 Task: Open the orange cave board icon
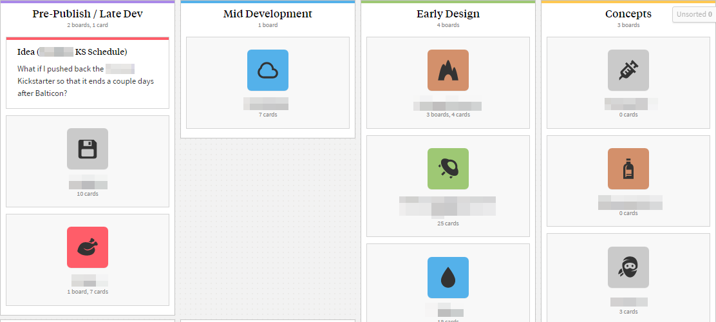pos(448,70)
